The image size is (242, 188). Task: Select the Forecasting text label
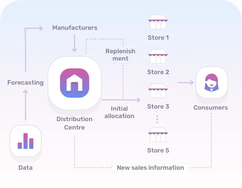click(25, 83)
